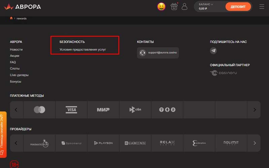
Task: Open the Pragmatic Play provider
Action: 39,143
